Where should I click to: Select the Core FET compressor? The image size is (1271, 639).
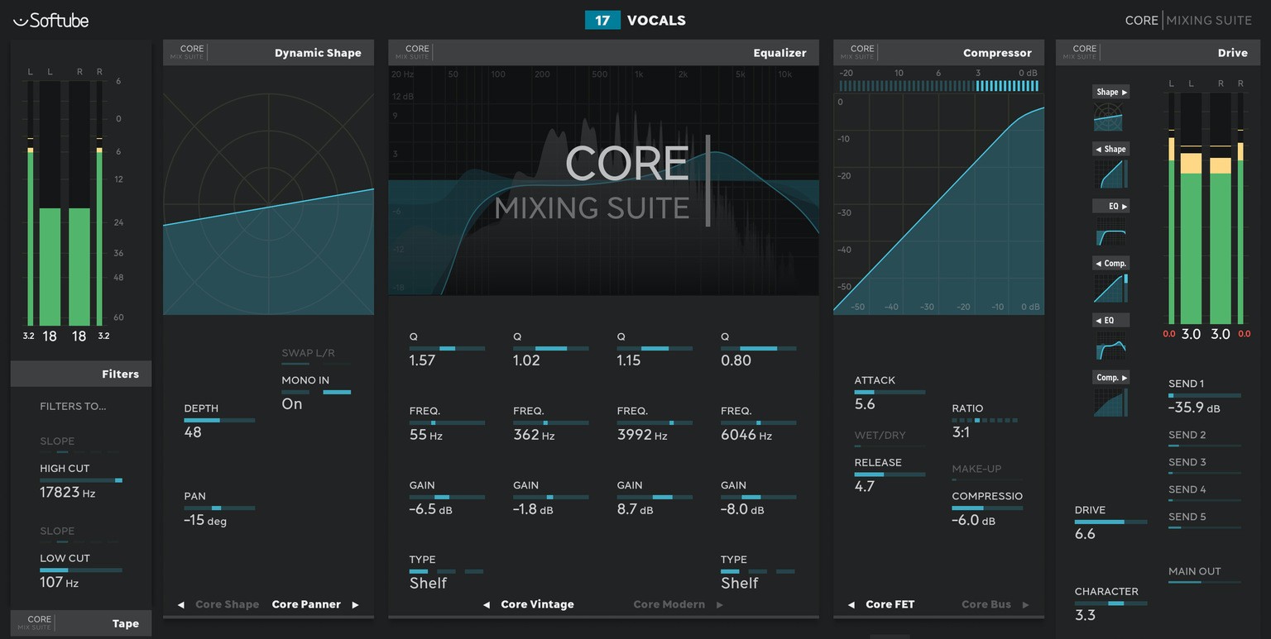[x=890, y=604]
